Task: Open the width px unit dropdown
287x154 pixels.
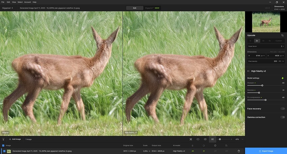Action: pos(263,56)
